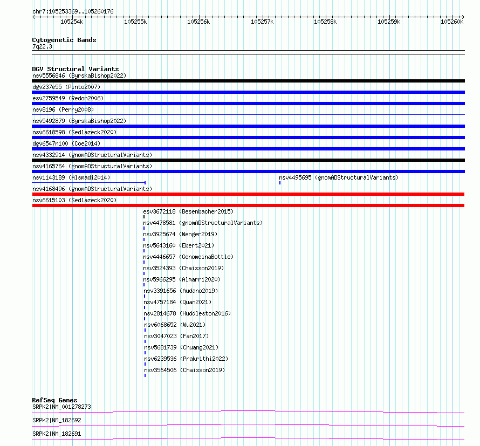Click nsv6239536 (Prakrithi2022) variant label
The image size is (480, 446).
186,359
